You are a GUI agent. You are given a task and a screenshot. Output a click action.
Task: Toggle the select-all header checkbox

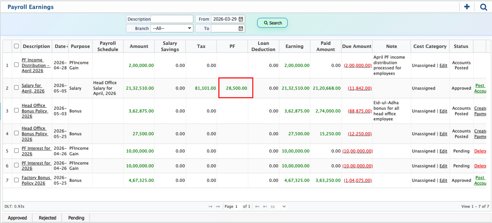16,46
